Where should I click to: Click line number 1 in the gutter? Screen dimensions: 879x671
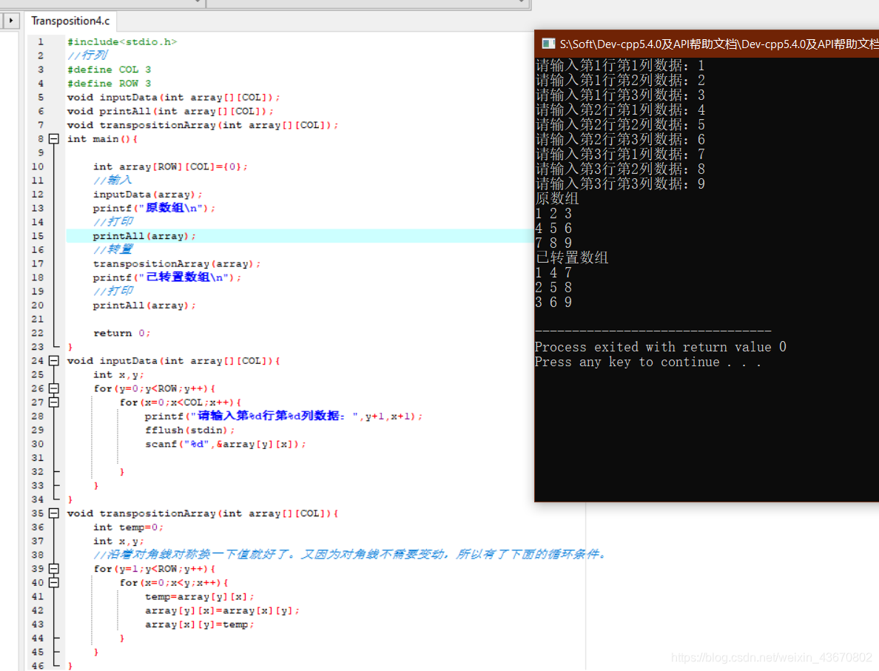41,41
